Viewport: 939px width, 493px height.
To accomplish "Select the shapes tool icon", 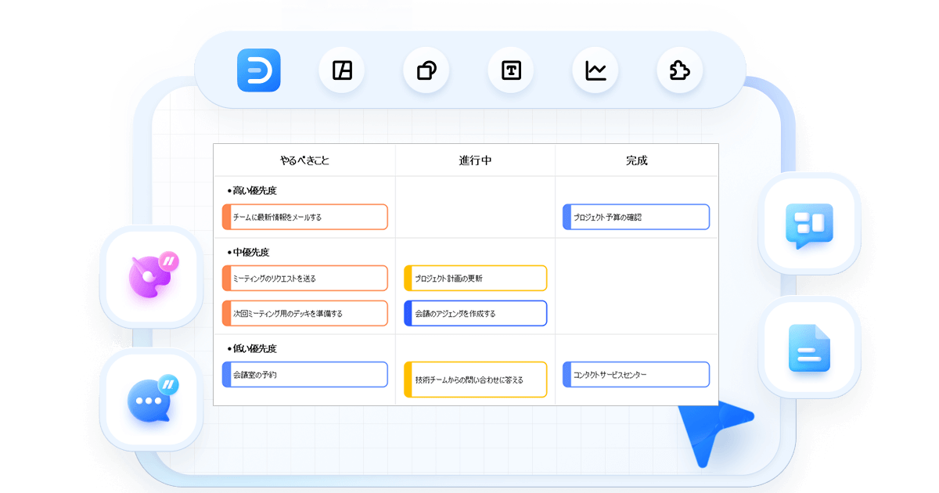I will (x=426, y=70).
